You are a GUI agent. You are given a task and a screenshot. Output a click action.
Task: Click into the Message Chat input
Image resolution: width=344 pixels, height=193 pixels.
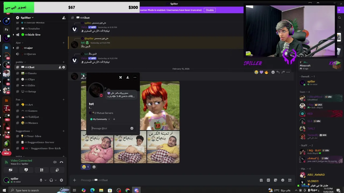tap(167, 180)
